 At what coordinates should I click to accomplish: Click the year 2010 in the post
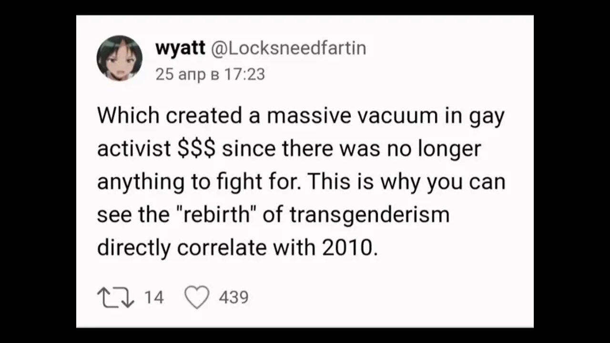(350, 247)
